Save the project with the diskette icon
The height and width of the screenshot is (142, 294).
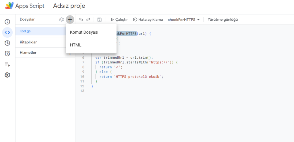[x=99, y=20]
